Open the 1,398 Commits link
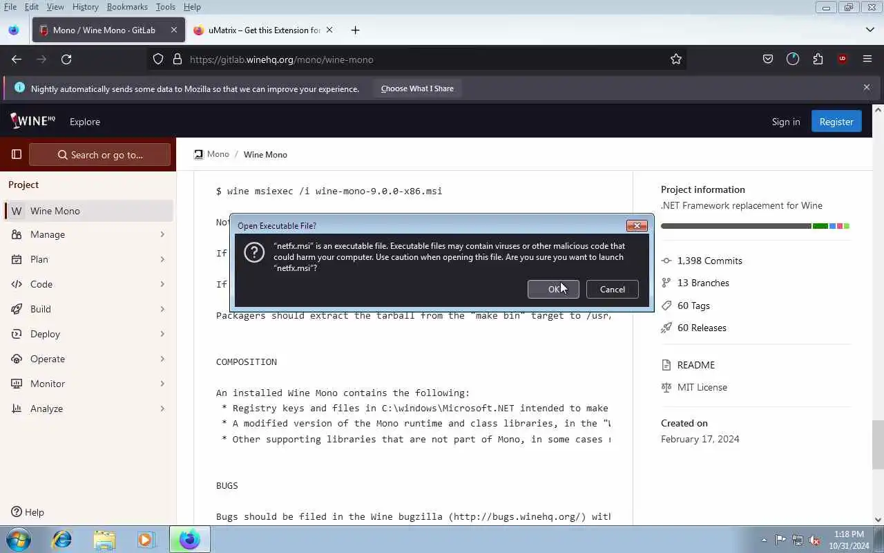This screenshot has height=553, width=884. click(709, 261)
